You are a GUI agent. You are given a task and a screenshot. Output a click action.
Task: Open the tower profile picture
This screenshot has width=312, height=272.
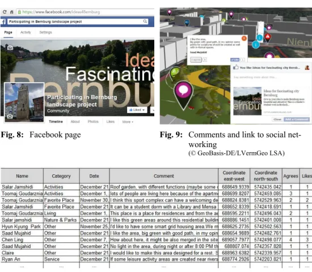tap(24, 102)
